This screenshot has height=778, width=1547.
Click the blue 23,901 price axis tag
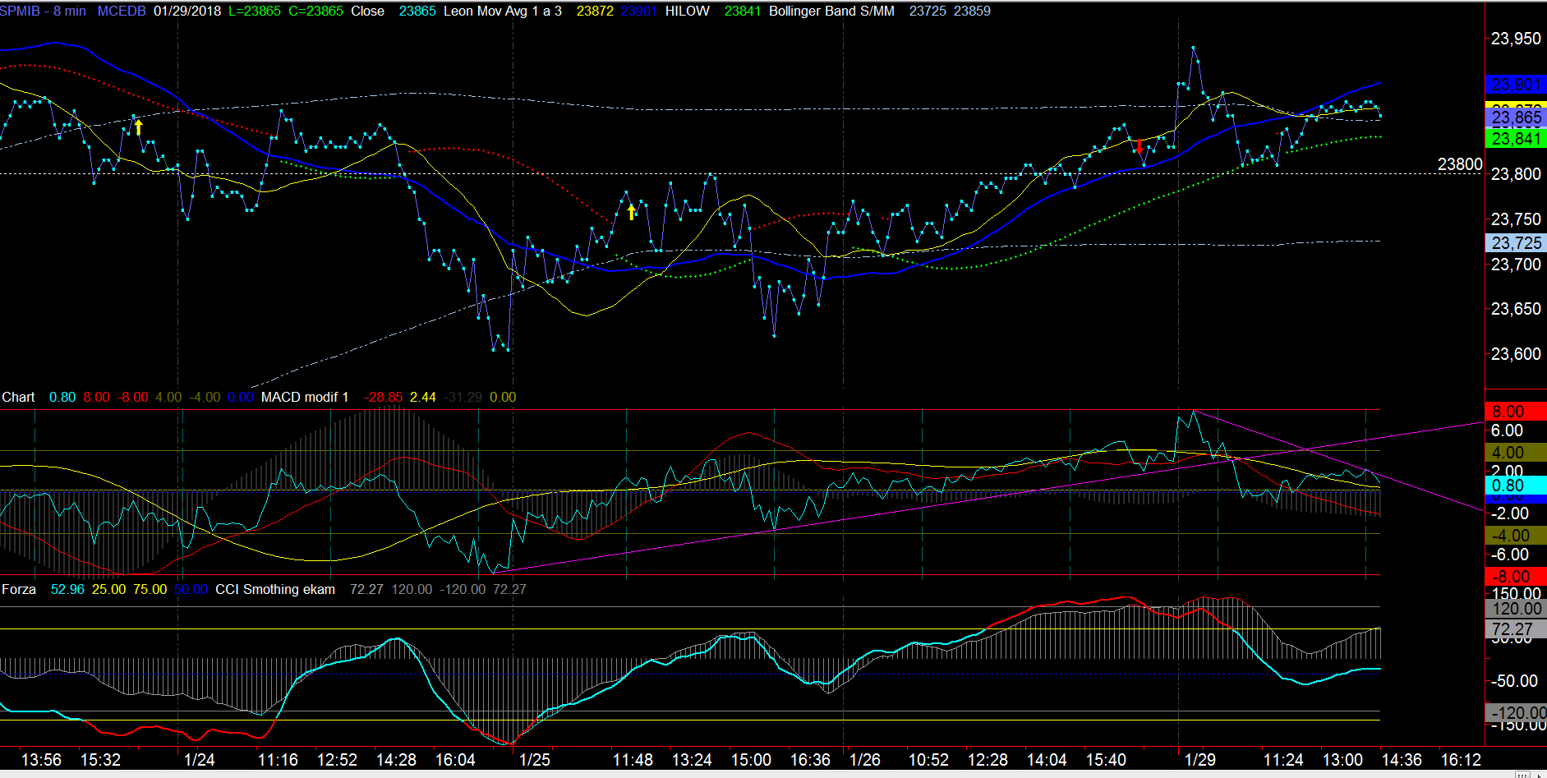click(x=1516, y=85)
